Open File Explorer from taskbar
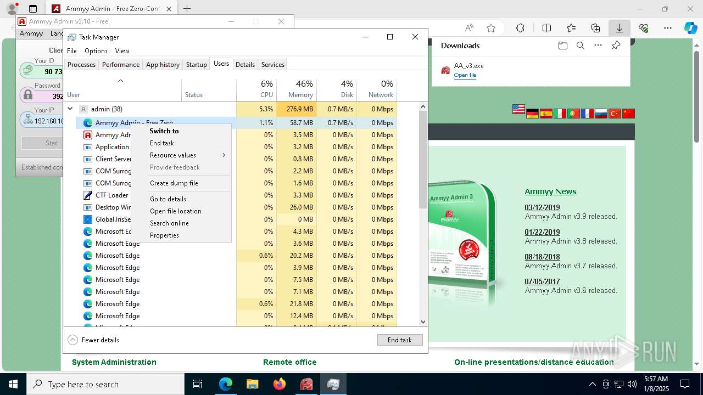Image resolution: width=703 pixels, height=395 pixels. pos(252,384)
